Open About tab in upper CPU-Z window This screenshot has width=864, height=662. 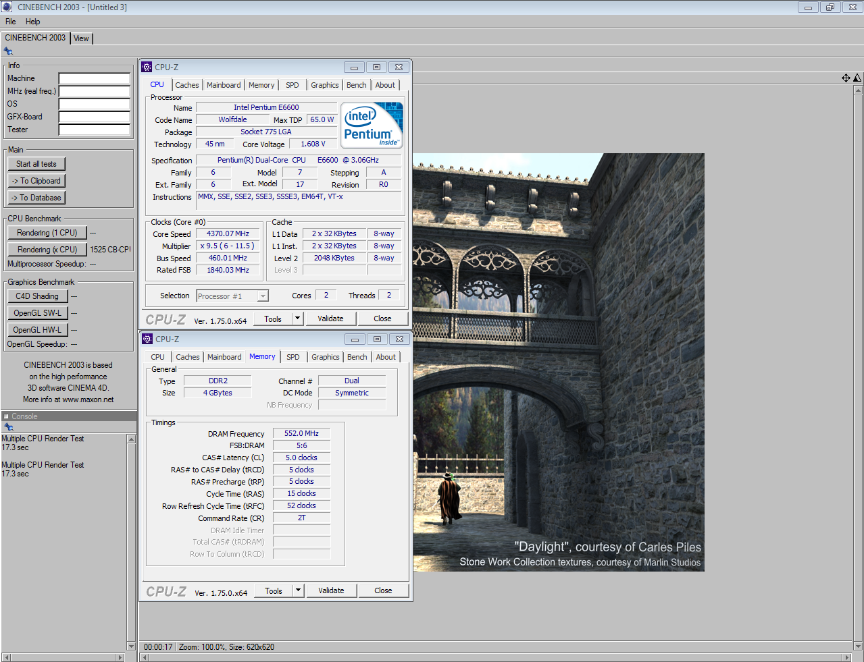click(x=385, y=85)
